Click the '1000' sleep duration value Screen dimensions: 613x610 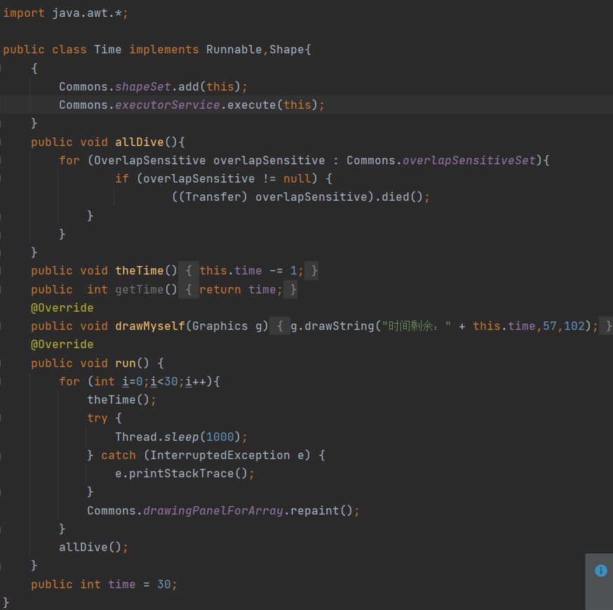(x=220, y=437)
